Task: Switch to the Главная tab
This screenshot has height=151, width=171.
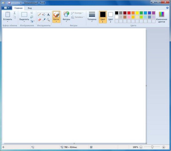Action: (18, 8)
